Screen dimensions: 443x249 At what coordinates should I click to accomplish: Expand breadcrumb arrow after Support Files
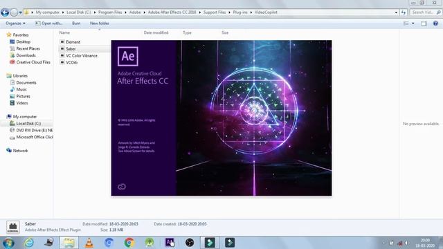click(229, 12)
